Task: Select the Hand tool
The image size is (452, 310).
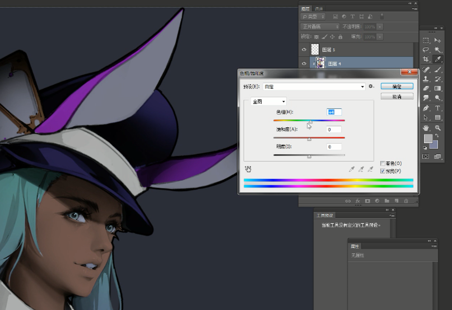Action: point(426,128)
